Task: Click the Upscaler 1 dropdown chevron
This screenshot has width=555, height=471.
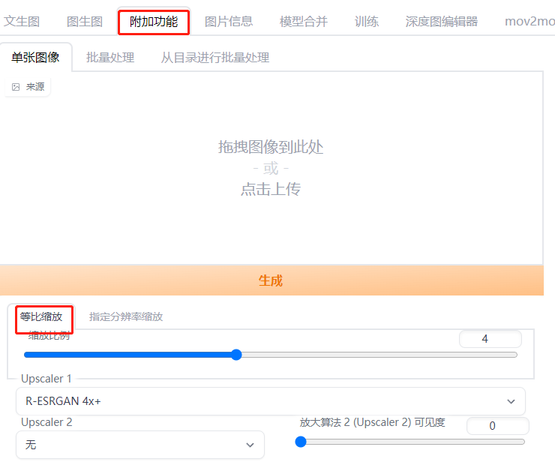Action: point(511,401)
